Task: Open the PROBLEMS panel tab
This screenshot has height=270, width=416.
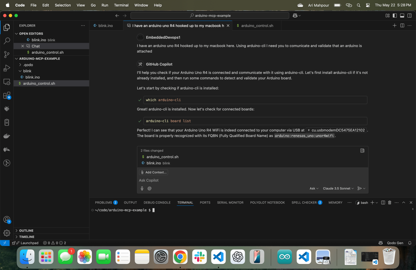Action: tap(106, 203)
